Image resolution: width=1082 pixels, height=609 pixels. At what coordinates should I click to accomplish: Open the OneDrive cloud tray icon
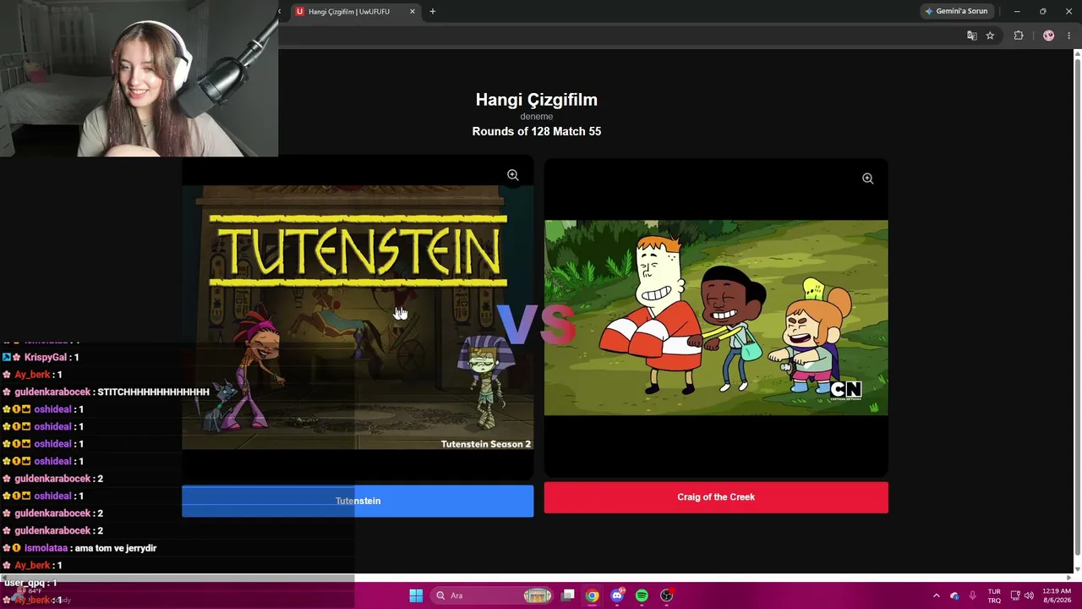click(x=954, y=595)
